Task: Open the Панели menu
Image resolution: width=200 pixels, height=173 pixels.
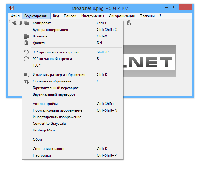Action: click(70, 16)
